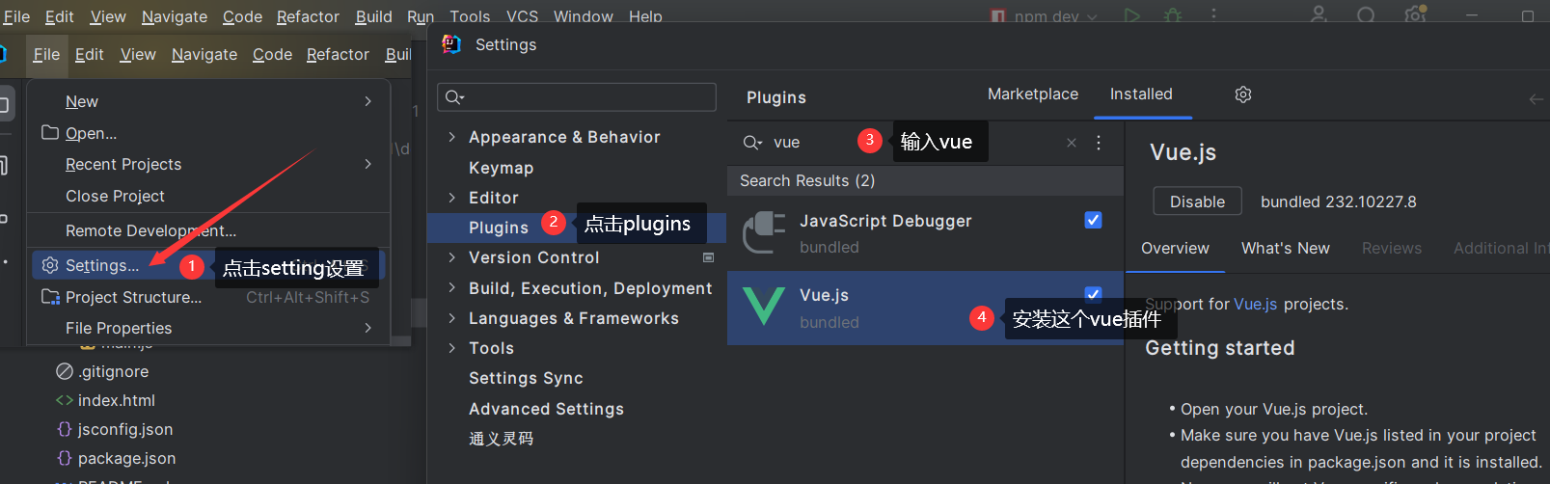Select the JavaScript Debugger plugin row
The image size is (1550, 484).
(x=925, y=233)
